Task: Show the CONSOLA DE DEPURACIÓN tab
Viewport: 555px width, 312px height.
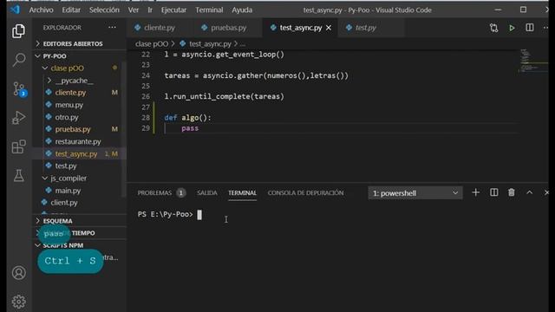Action: point(305,192)
